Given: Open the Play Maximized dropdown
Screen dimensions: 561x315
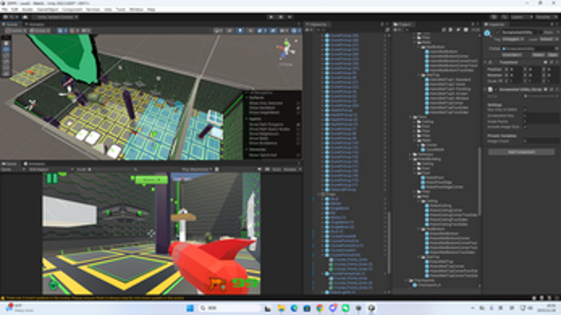Looking at the screenshot, I should pos(197,169).
